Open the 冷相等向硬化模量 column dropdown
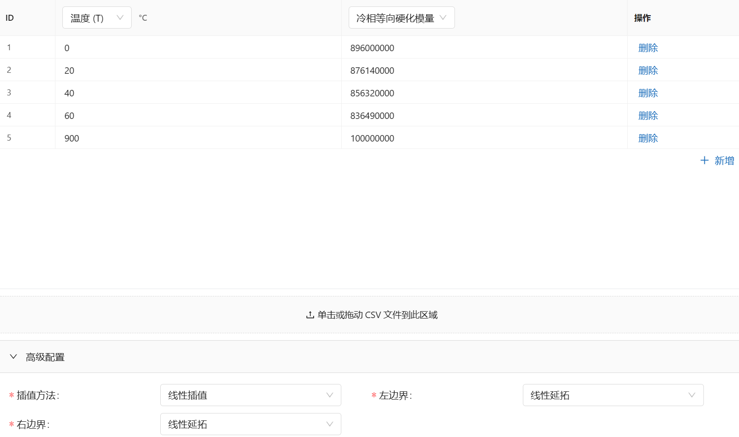Viewport: 739px width, 437px height. pyautogui.click(x=401, y=18)
